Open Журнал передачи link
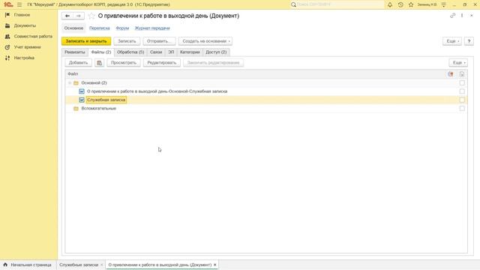Screen dimensions: 480x270 click(x=152, y=28)
